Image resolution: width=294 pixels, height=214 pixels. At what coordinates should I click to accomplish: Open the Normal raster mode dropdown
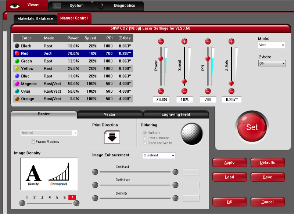point(49,133)
